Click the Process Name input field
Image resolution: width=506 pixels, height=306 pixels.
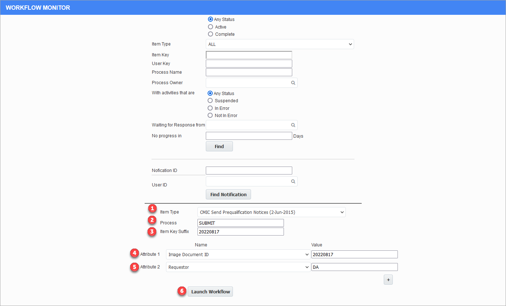point(248,72)
